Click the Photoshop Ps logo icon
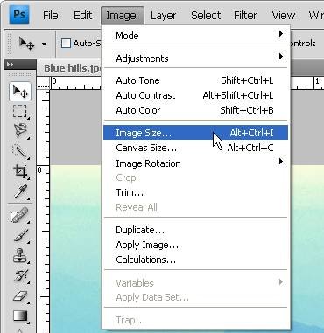Viewport: 324px width, 333px height. click(x=19, y=15)
